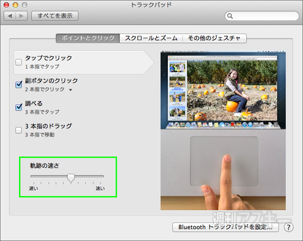This screenshot has width=303, height=241.
Task: Open the その他のジェスチャ tab
Action: click(214, 38)
